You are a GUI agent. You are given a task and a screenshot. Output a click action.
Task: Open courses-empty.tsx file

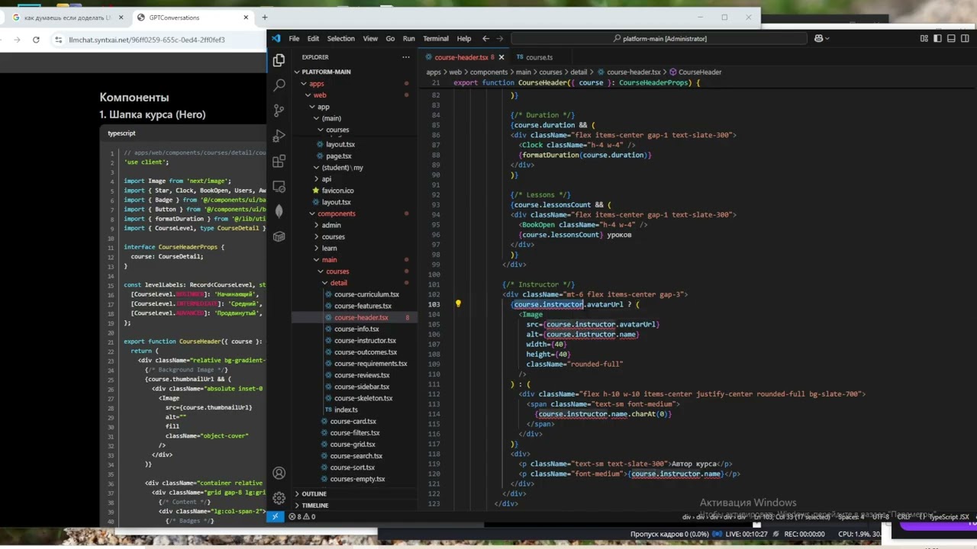pos(357,479)
